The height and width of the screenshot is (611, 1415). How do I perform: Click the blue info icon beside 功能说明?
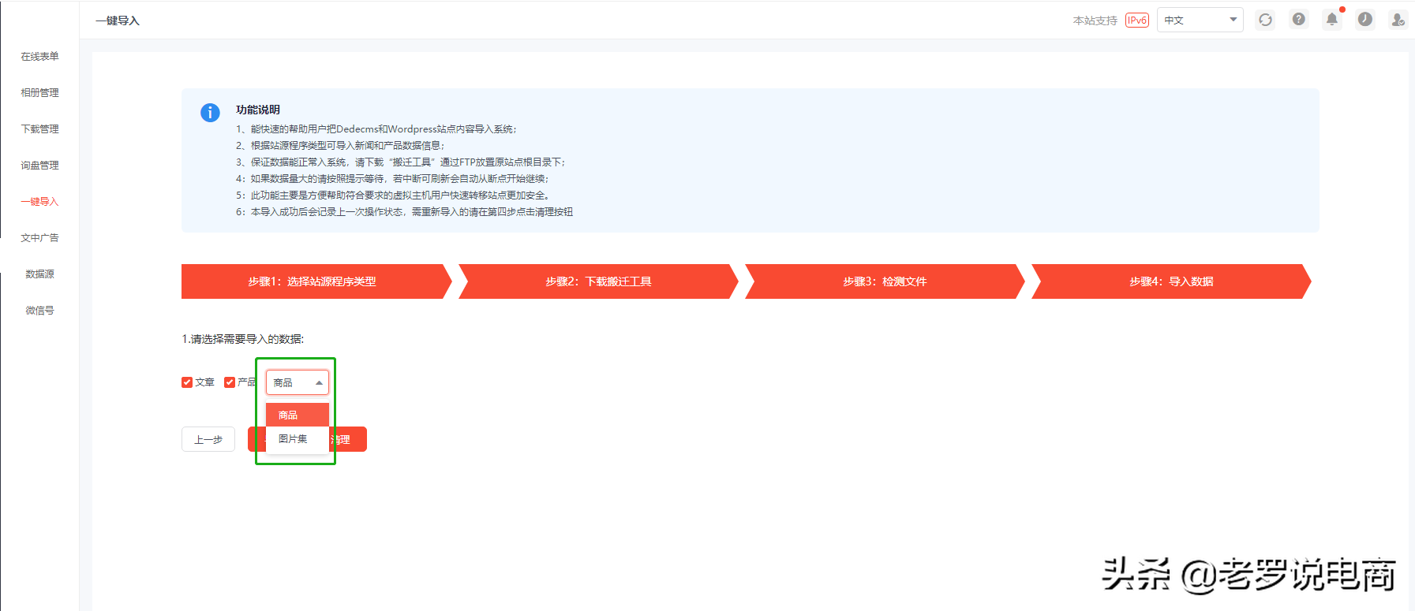click(x=210, y=113)
